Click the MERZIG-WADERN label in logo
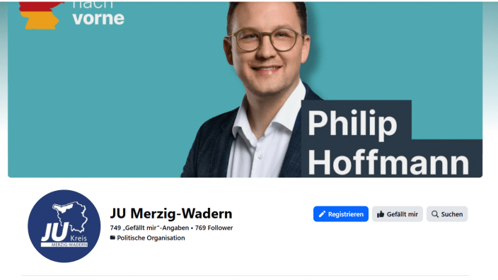The width and height of the screenshot is (498, 280). [69, 245]
